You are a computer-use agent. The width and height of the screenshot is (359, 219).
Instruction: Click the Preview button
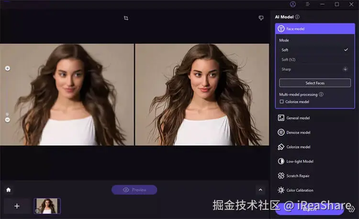click(134, 190)
